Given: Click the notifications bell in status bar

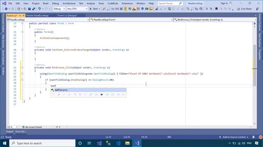Looking at the screenshot, I should click(254, 137).
